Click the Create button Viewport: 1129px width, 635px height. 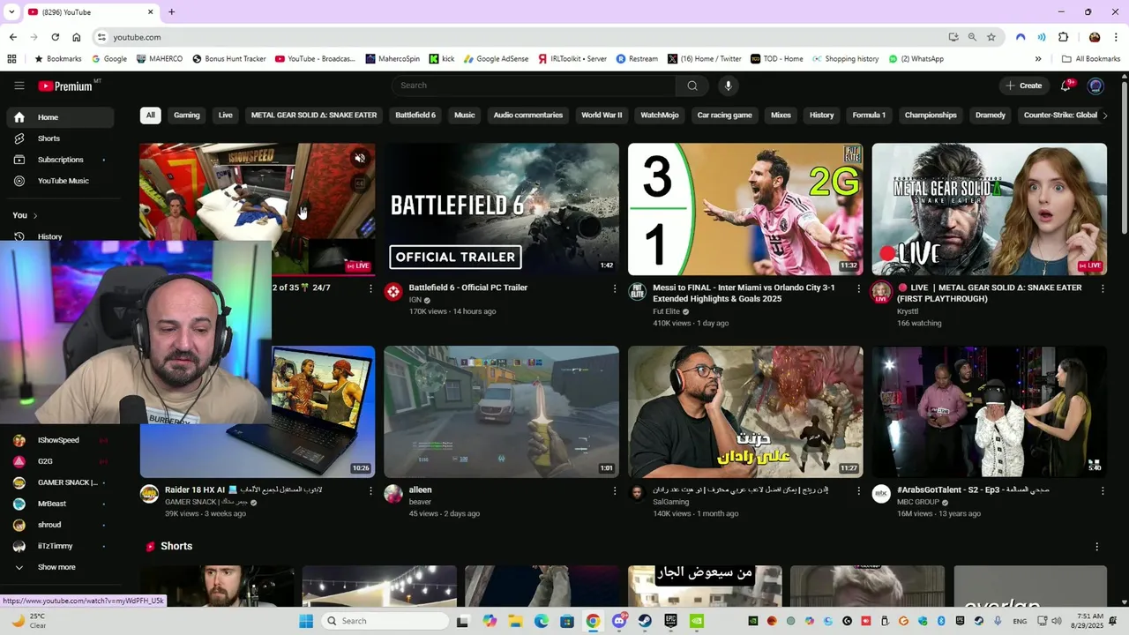point(1023,86)
